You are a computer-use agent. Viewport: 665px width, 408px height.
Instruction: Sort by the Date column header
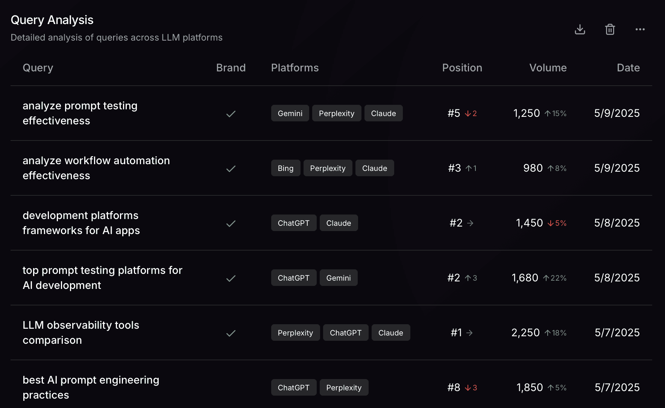(628, 68)
